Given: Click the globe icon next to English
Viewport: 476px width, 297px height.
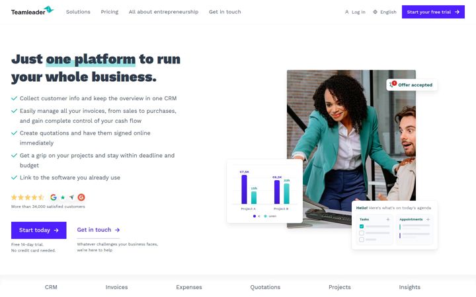Looking at the screenshot, I should click(376, 12).
